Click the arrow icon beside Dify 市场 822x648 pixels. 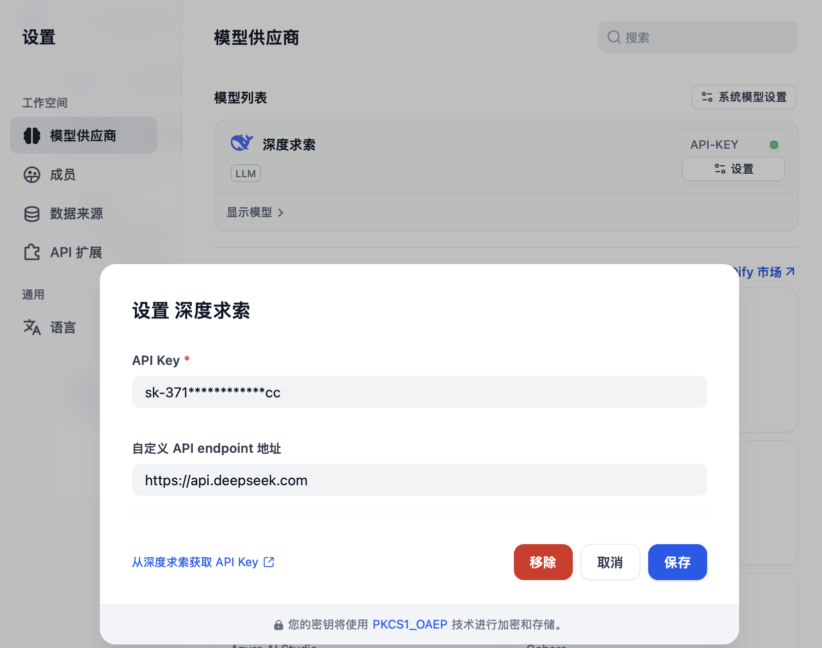(x=790, y=272)
